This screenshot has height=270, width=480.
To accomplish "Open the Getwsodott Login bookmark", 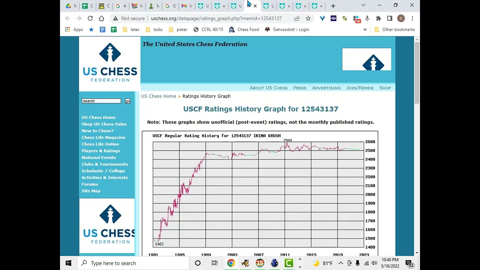I will tap(287, 30).
